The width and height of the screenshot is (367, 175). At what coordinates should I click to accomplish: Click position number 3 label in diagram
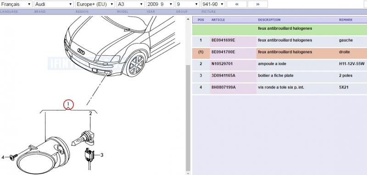[102, 155]
